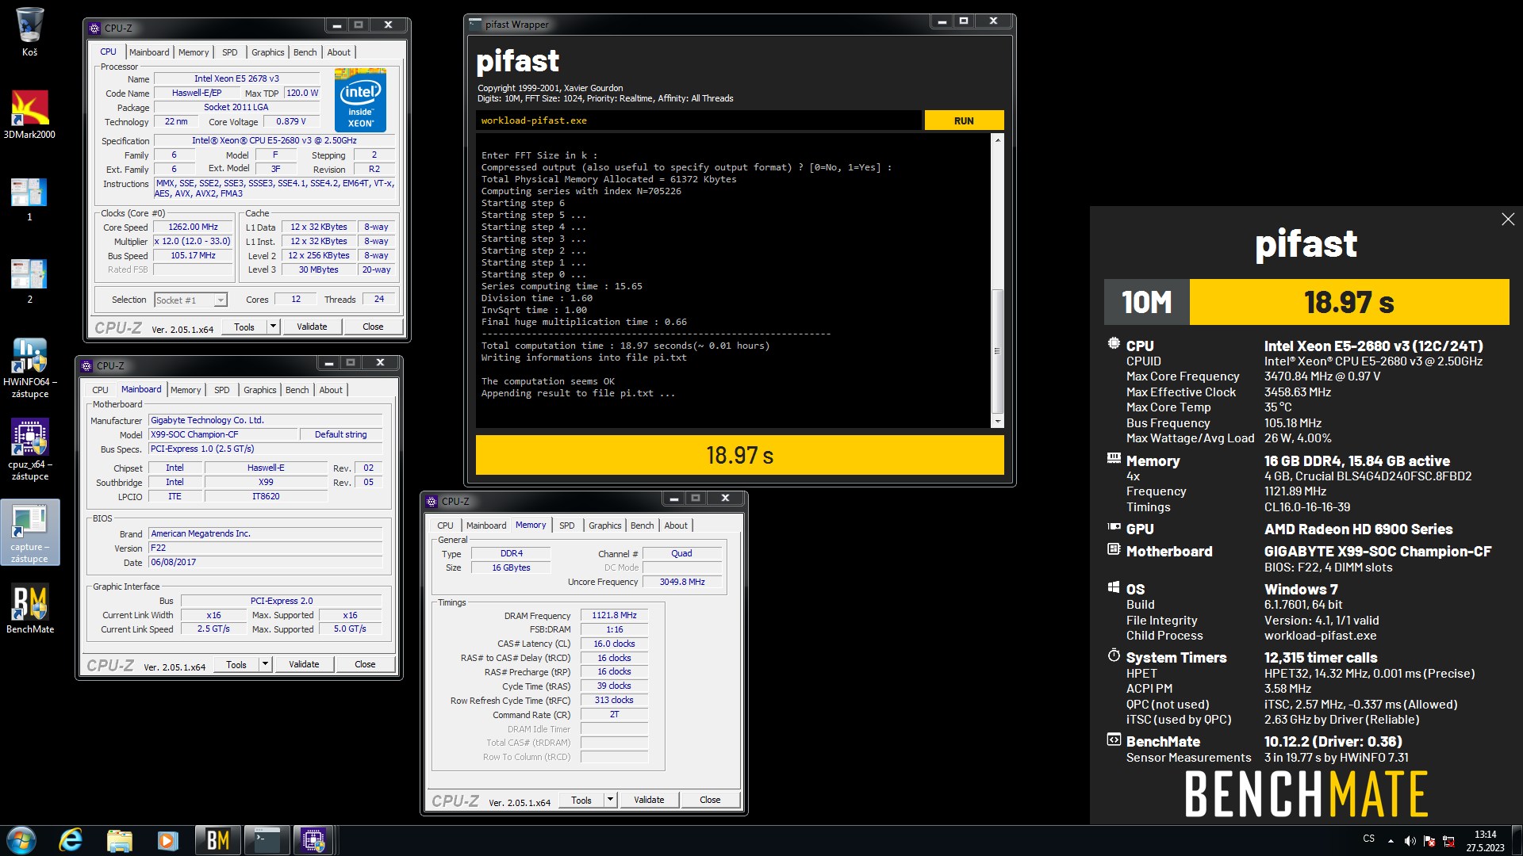Open Windows Explorer from the taskbar
Image resolution: width=1523 pixels, height=856 pixels.
pyautogui.click(x=119, y=840)
